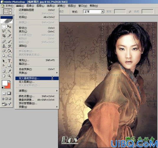Screen dimensions: 158x148
Task: Open the 图像(I) menu
Action: coord(30,6)
